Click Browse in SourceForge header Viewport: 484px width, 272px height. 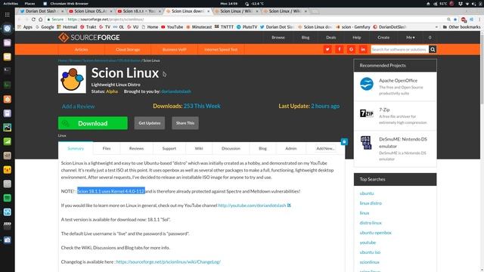pos(278,37)
